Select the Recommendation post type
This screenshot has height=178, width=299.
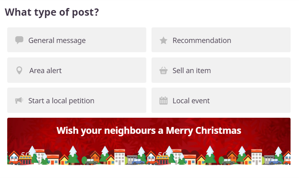(x=221, y=40)
